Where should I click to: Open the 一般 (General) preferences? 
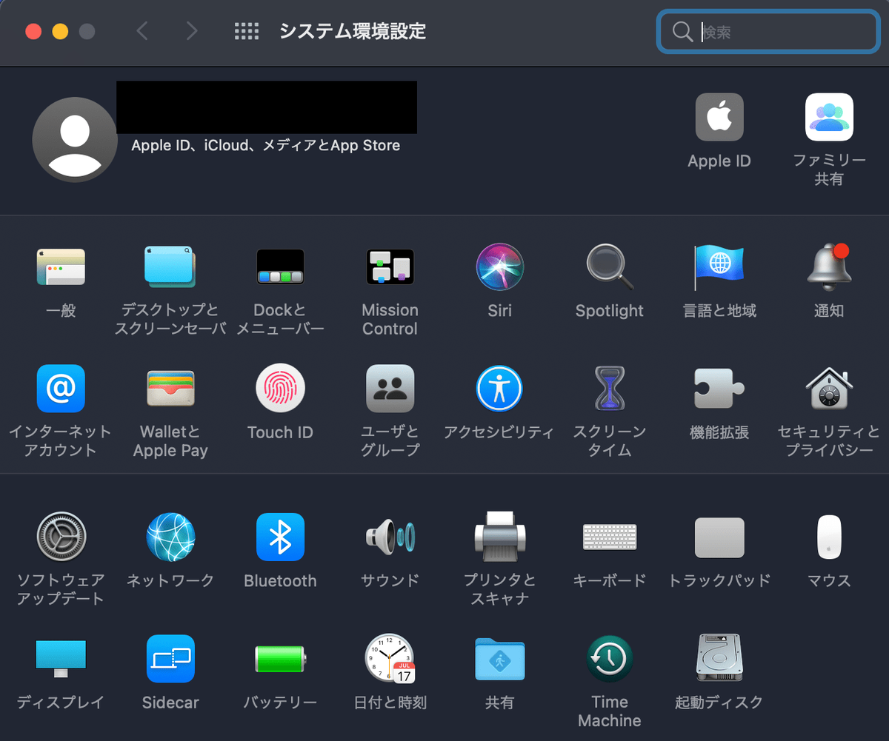tap(61, 267)
